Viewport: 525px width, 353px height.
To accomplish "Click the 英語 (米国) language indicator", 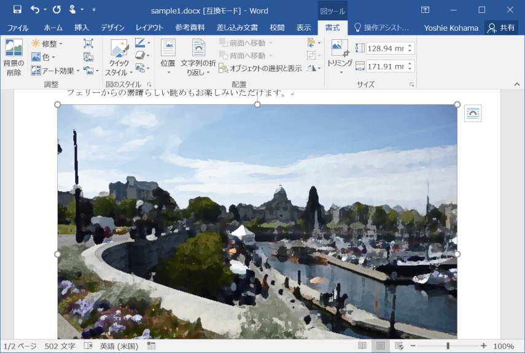I will click(119, 346).
